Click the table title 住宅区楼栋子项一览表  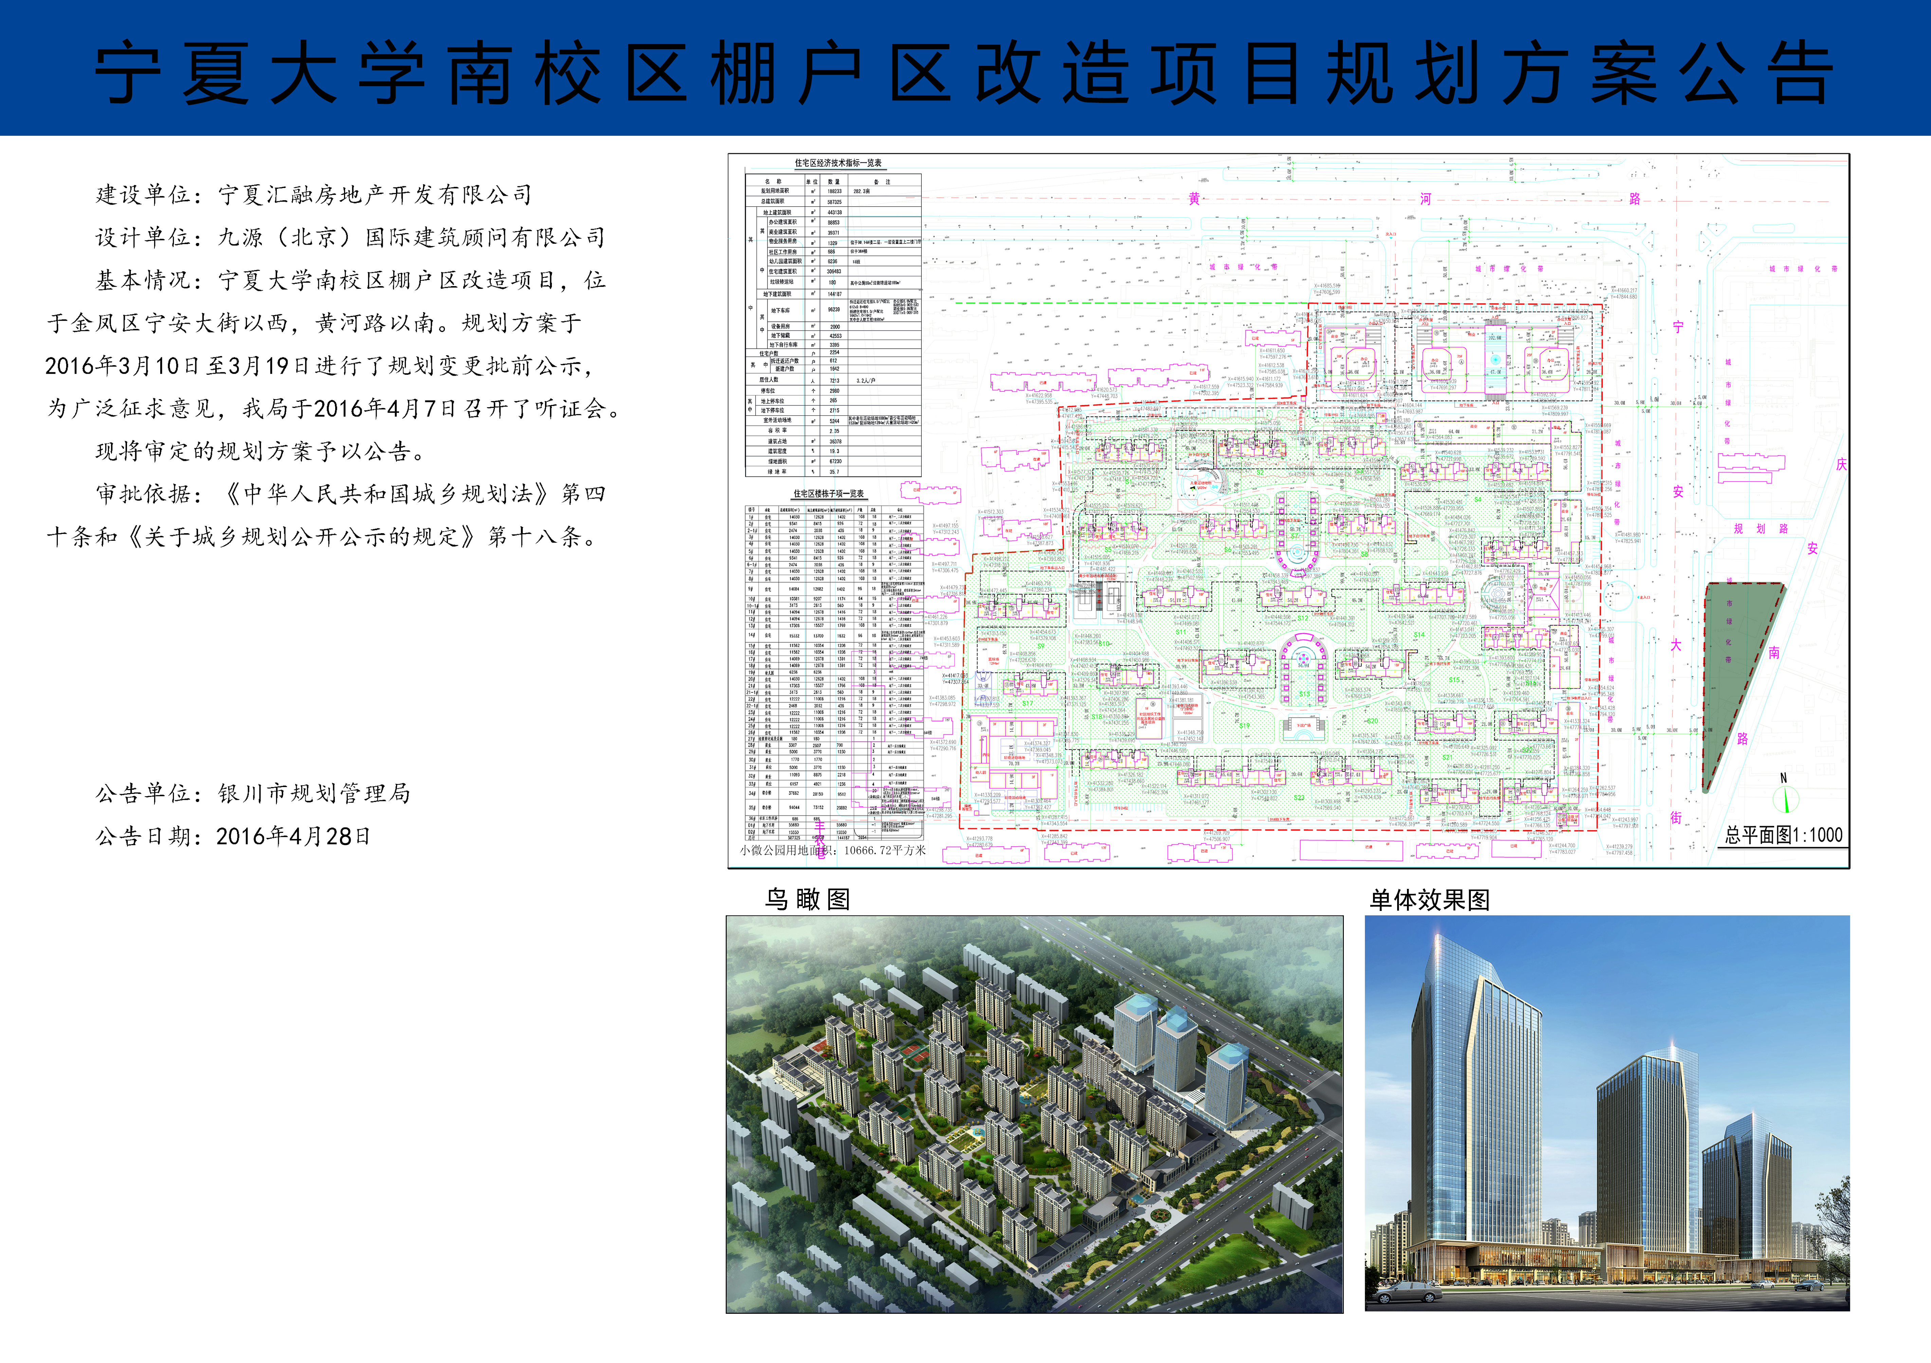click(x=828, y=494)
